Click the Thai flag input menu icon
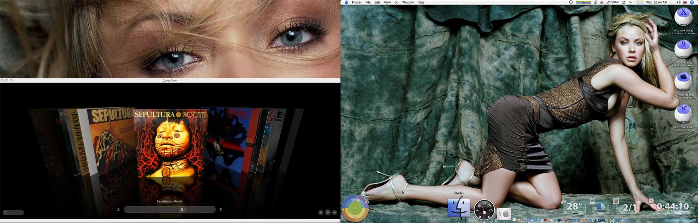Image resolution: width=698 pixels, height=223 pixels. click(685, 2)
